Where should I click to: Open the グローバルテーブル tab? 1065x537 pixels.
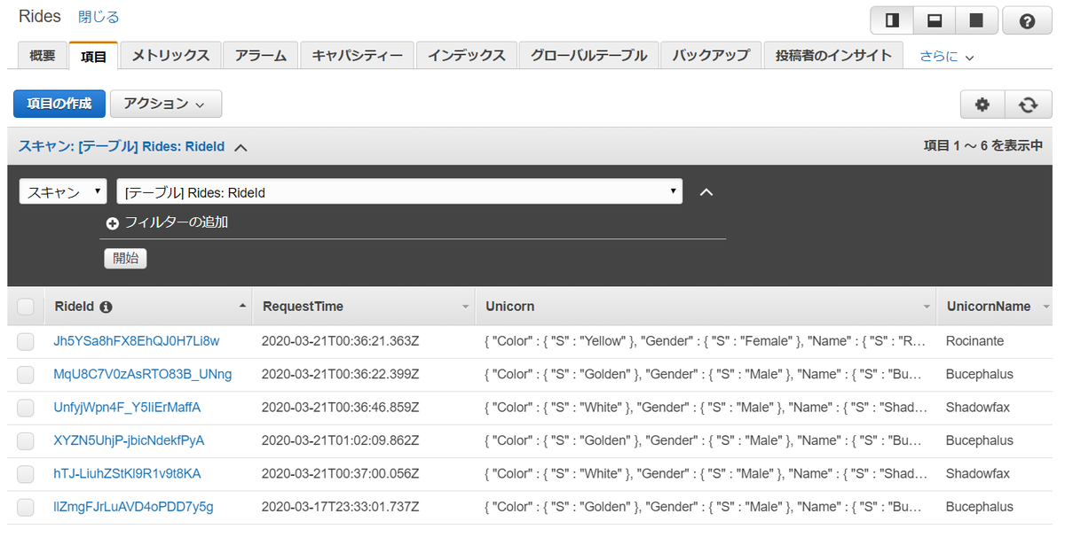coord(588,55)
